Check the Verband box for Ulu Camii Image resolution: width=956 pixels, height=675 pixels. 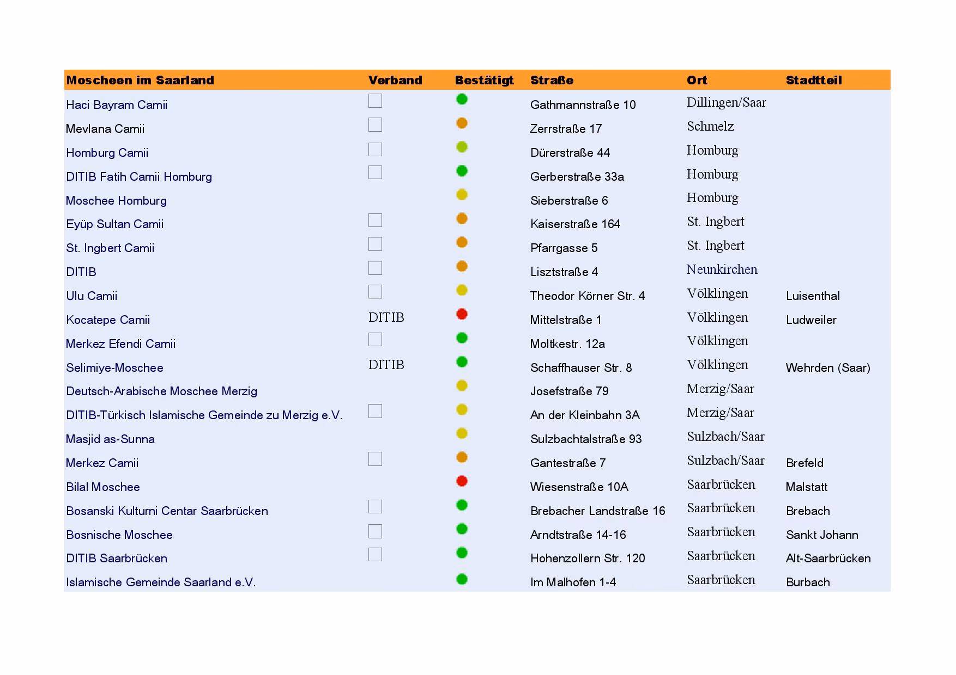click(375, 292)
